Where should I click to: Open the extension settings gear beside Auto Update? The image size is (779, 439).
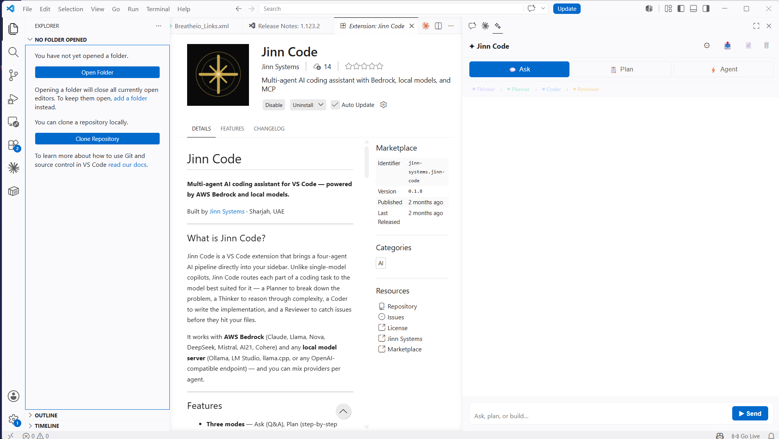(x=384, y=105)
